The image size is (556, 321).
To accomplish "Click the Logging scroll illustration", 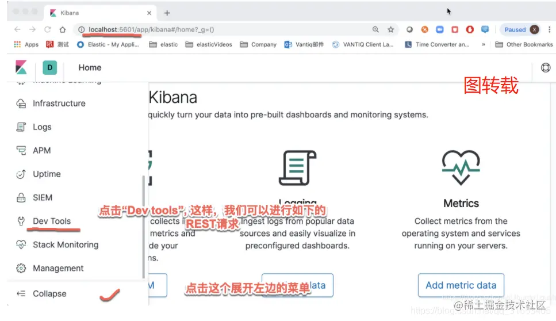I will click(x=297, y=168).
